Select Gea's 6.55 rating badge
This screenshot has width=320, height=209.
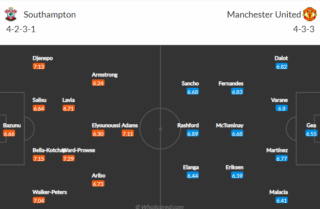coord(311,133)
